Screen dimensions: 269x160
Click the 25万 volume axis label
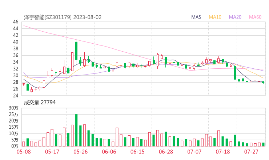point(13,114)
